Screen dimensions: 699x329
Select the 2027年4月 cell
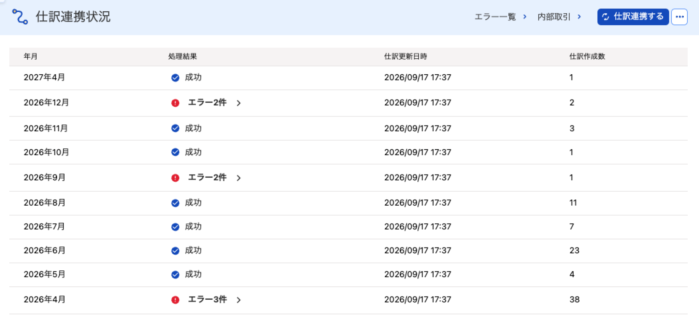44,77
